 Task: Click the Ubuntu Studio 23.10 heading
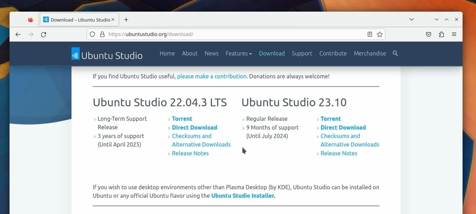pos(294,102)
